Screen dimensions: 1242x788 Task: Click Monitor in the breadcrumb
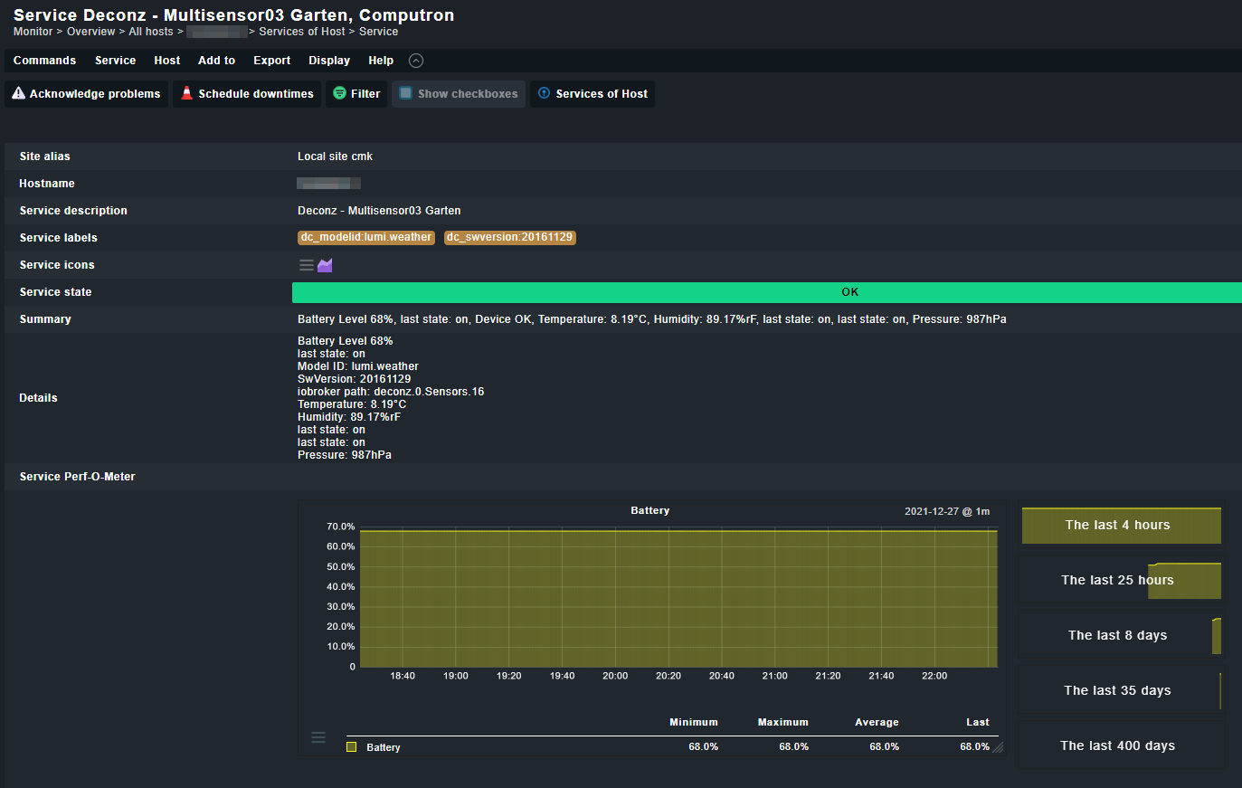pos(33,32)
